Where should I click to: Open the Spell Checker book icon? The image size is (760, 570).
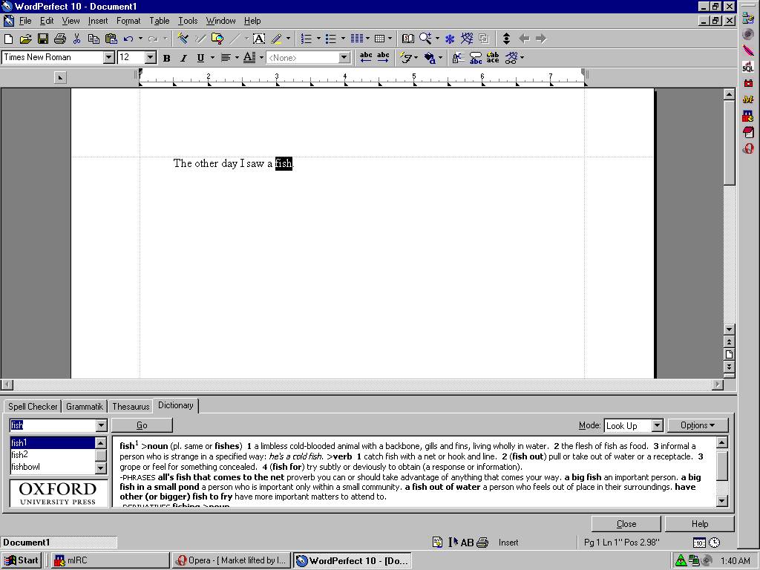pyautogui.click(x=408, y=39)
